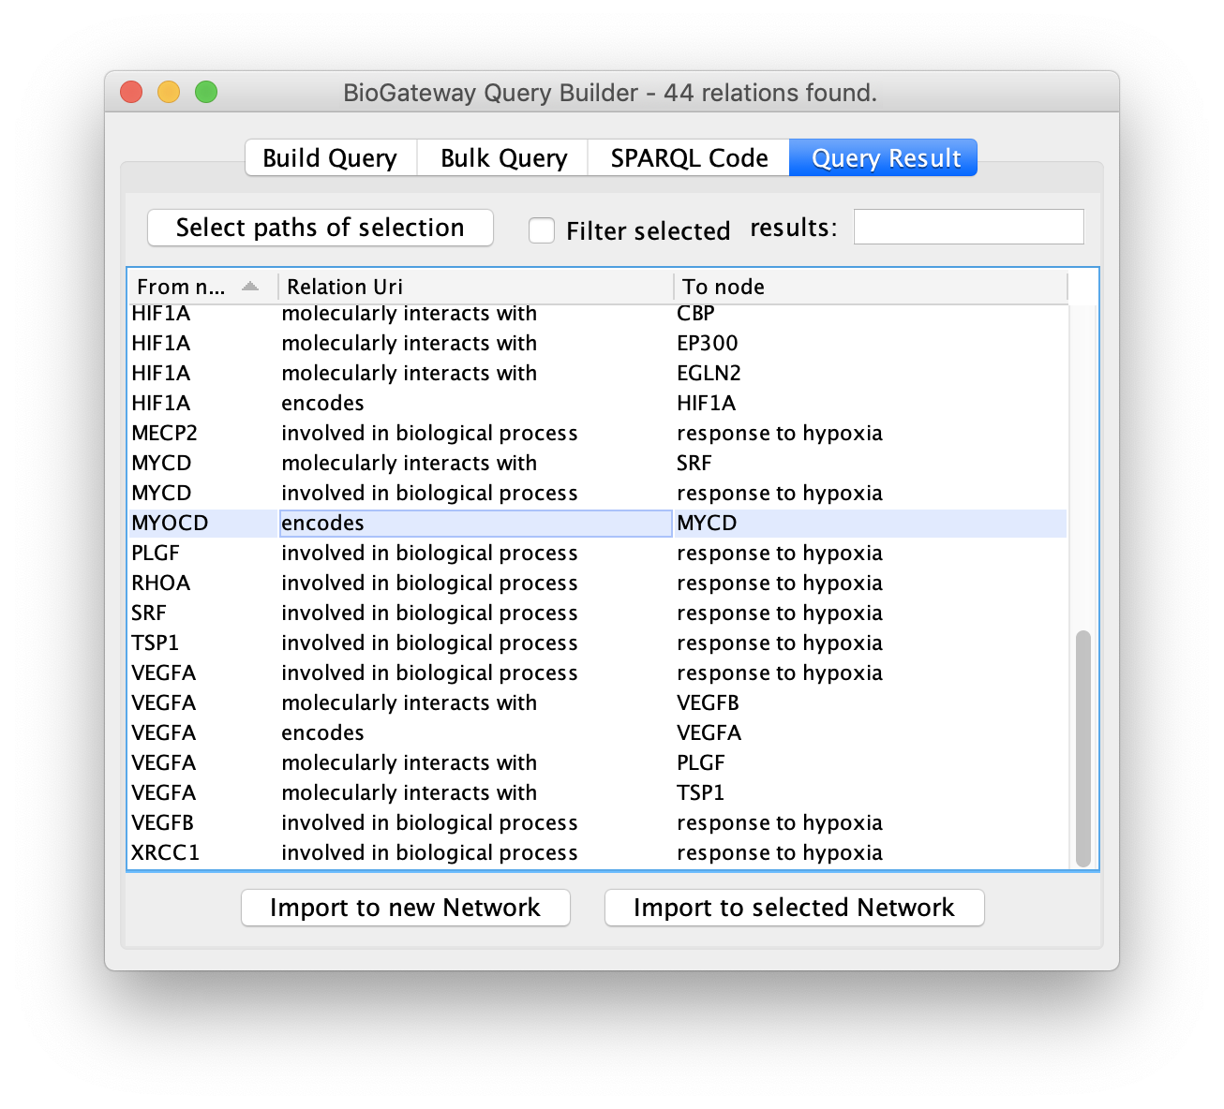
Task: Select the Query Result tab
Action: pos(885,157)
